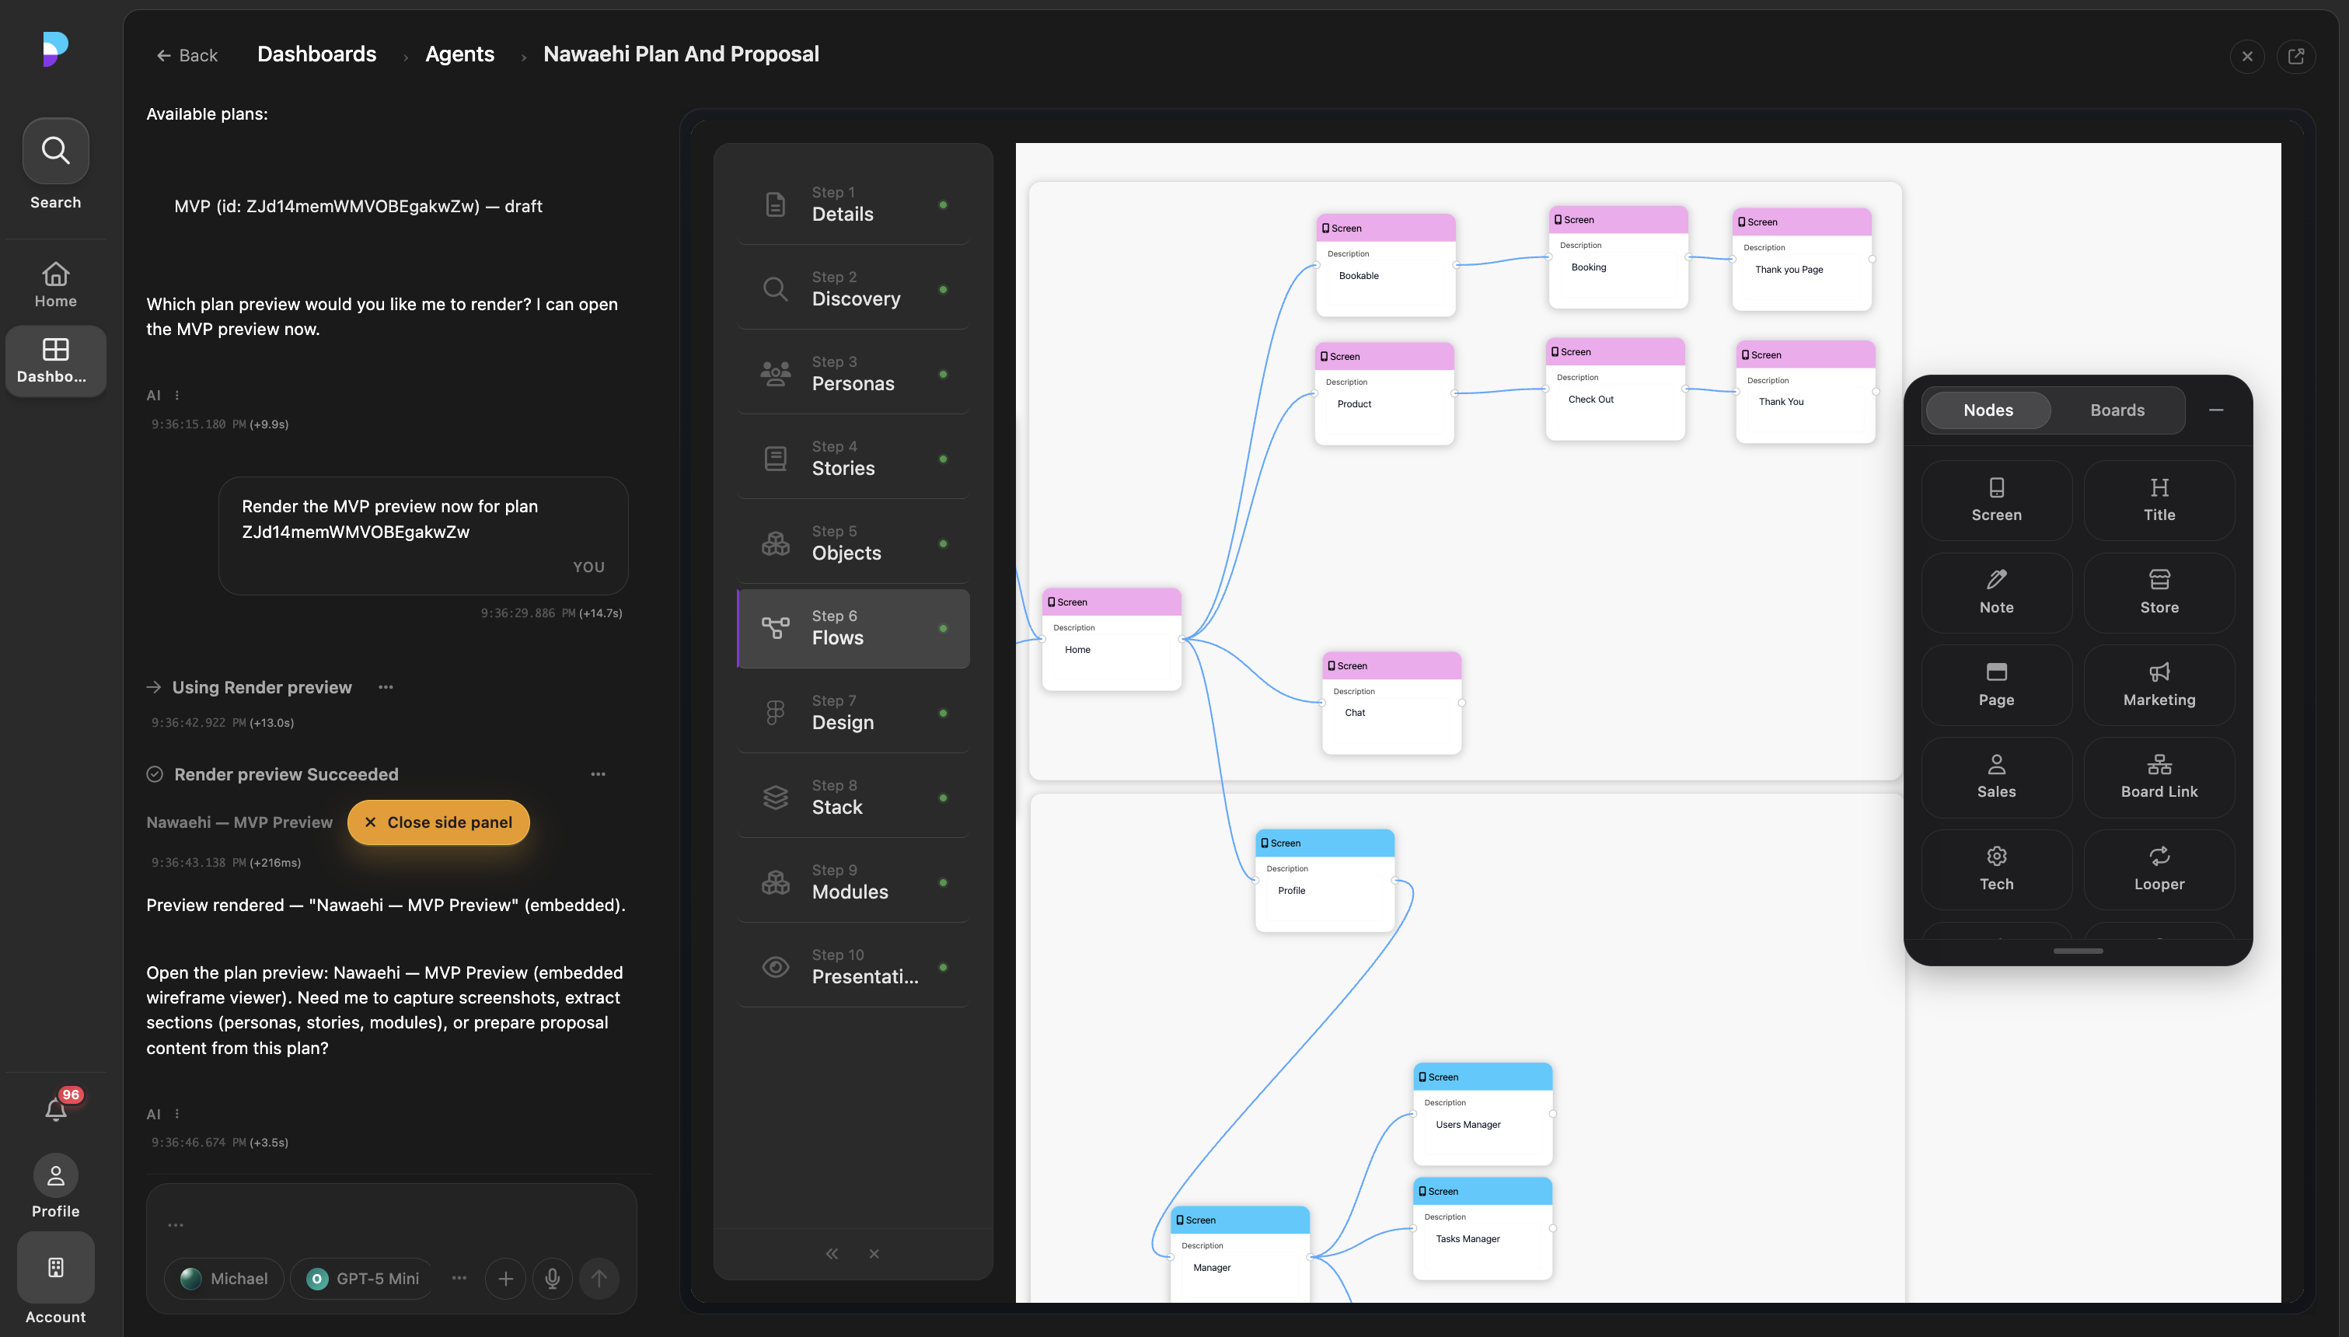The image size is (2349, 1337).
Task: Open Profile in sidebar
Action: (55, 1186)
